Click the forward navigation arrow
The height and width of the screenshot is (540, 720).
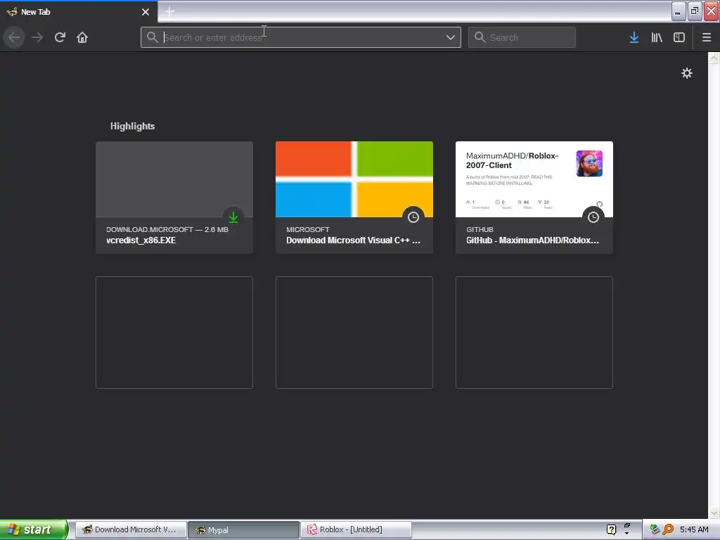[37, 37]
